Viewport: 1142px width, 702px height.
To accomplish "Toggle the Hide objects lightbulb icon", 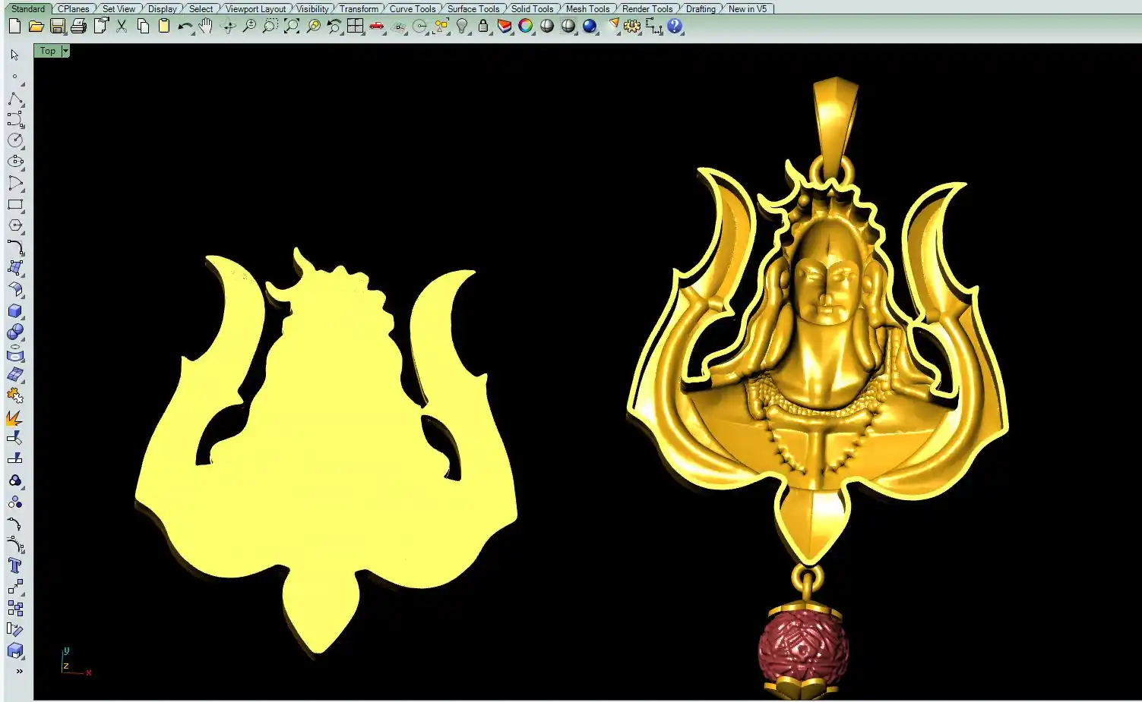I will pyautogui.click(x=462, y=27).
